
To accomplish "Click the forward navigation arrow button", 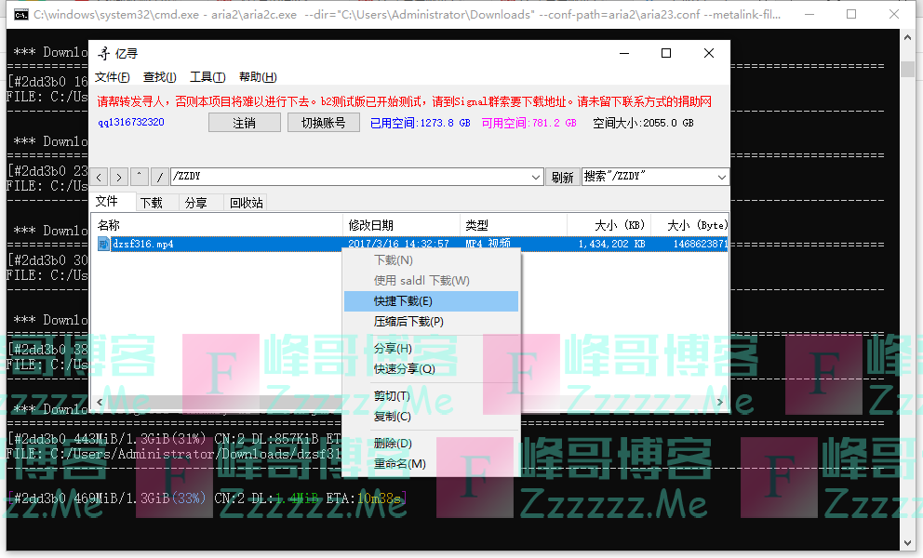I will pyautogui.click(x=119, y=177).
